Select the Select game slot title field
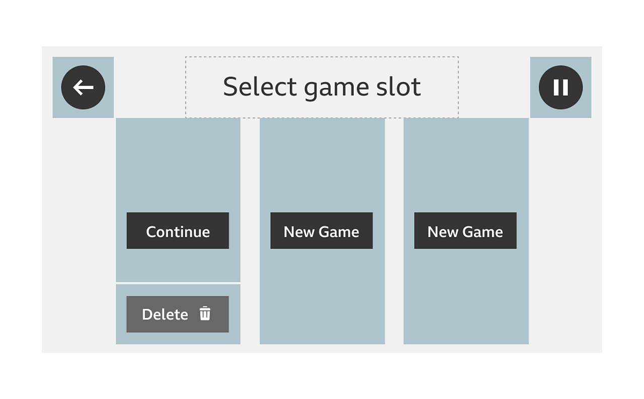Image resolution: width=644 pixels, height=399 pixels. [321, 87]
